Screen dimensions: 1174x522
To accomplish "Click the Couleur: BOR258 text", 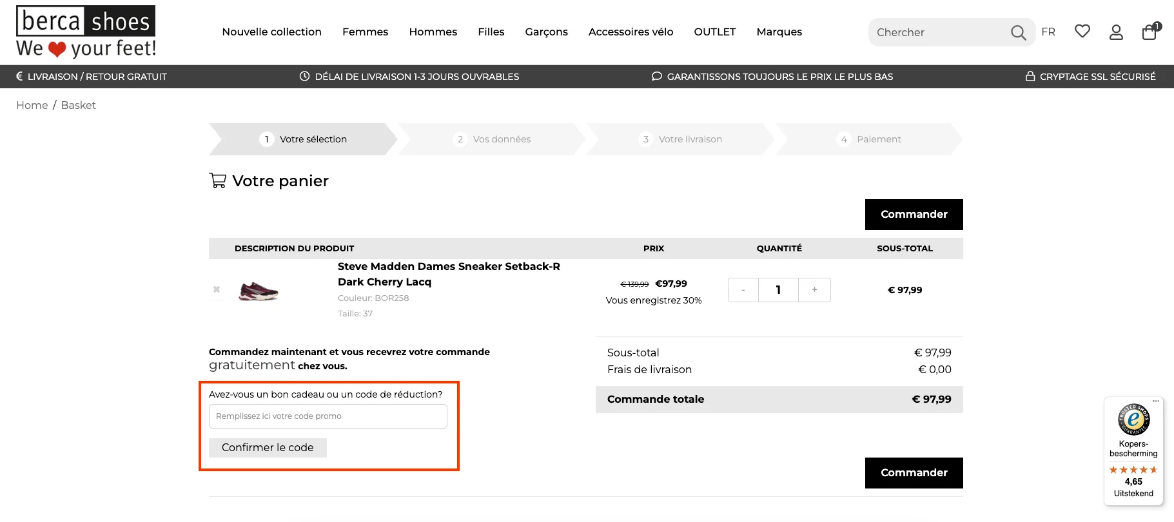I will pyautogui.click(x=373, y=298).
